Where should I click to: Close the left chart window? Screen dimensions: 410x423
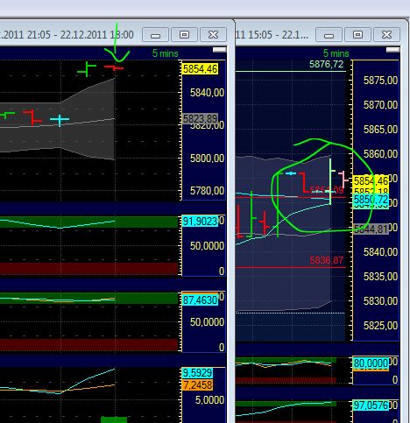tap(213, 35)
